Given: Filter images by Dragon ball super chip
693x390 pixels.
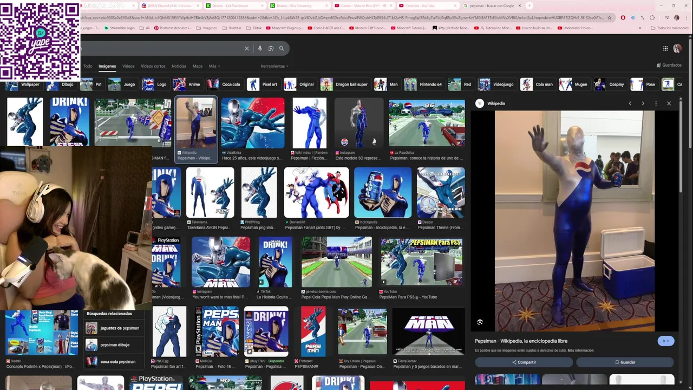Looking at the screenshot, I should (x=345, y=84).
